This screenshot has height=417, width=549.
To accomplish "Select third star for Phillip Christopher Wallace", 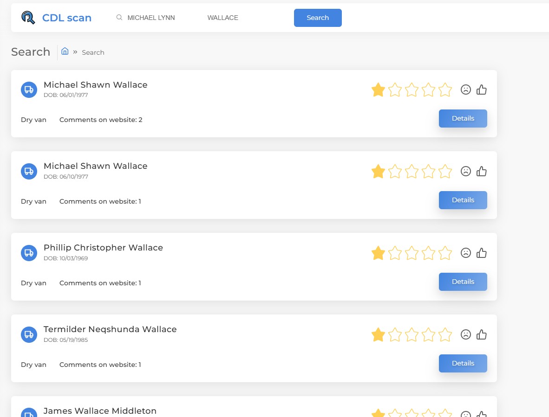I will (412, 253).
